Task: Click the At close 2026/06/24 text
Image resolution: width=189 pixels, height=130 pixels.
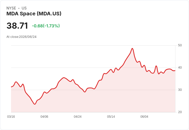Action: point(22,37)
